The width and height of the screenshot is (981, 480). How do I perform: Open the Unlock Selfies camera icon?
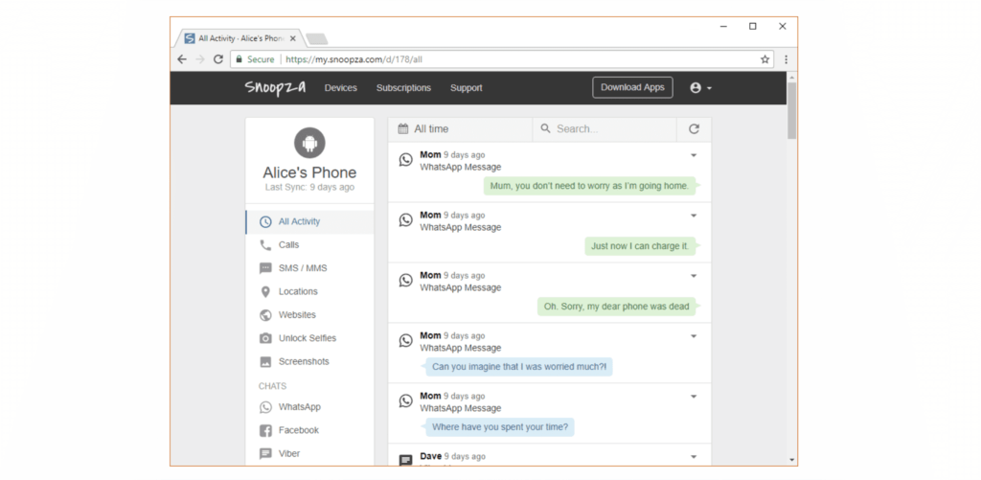[x=266, y=338]
